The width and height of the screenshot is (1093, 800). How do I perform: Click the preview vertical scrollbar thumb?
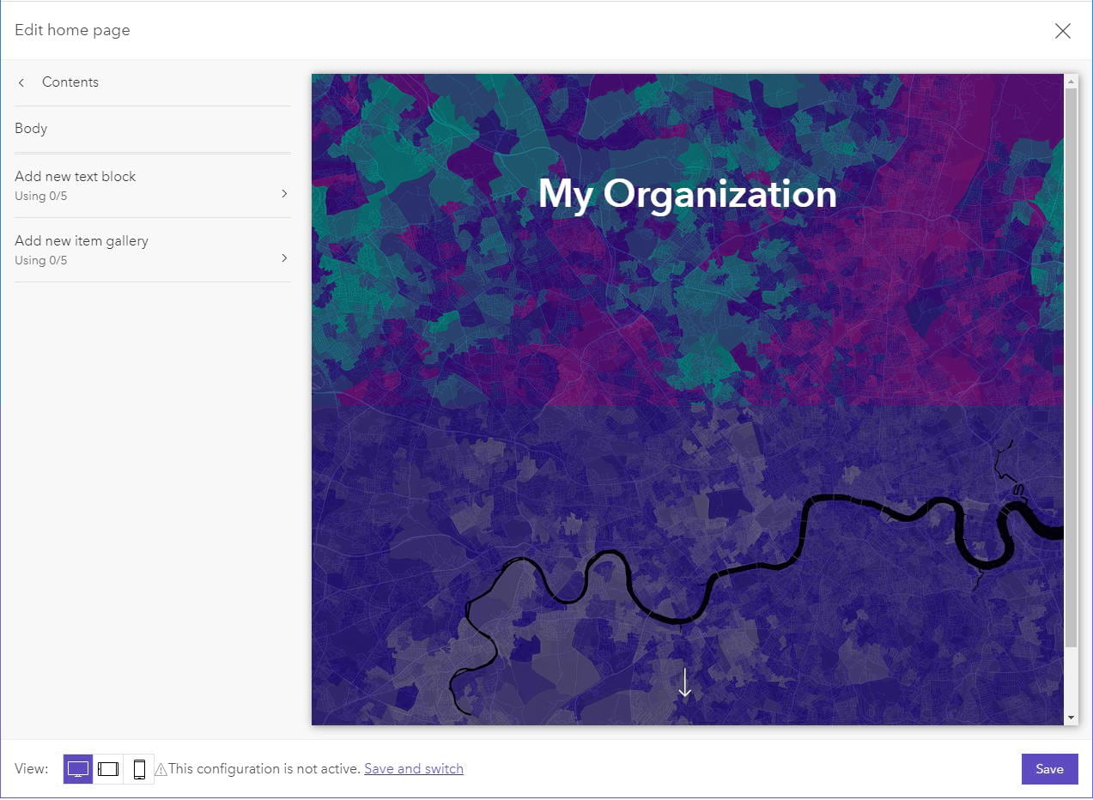pos(1071,361)
